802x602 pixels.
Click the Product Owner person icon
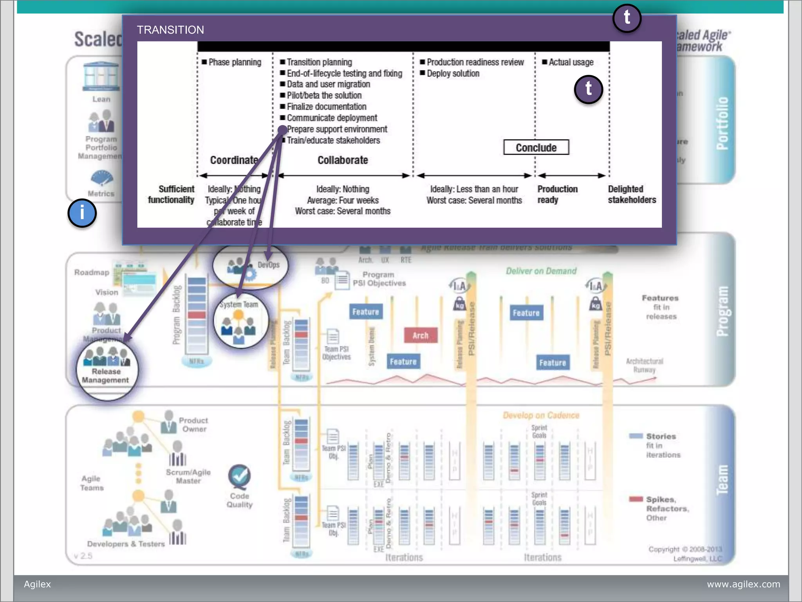pyautogui.click(x=169, y=422)
